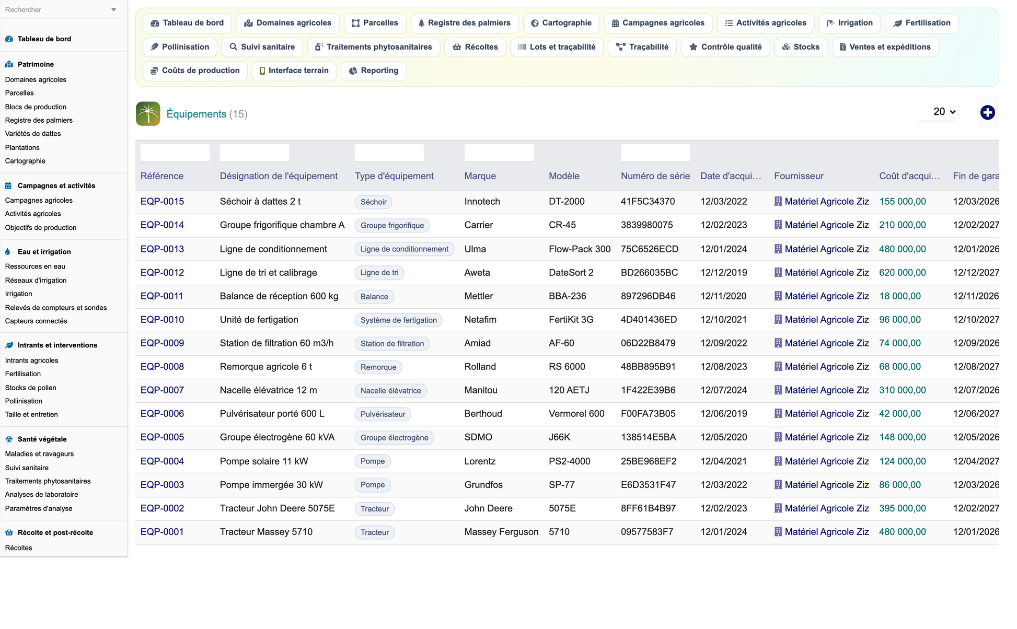
Task: Open the Domaines agricoles top tab
Action: pyautogui.click(x=287, y=23)
